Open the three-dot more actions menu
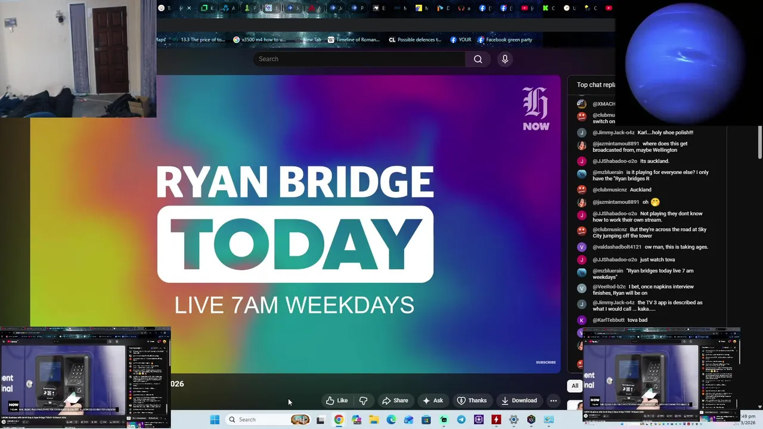This screenshot has height=429, width=763. pyautogui.click(x=553, y=400)
